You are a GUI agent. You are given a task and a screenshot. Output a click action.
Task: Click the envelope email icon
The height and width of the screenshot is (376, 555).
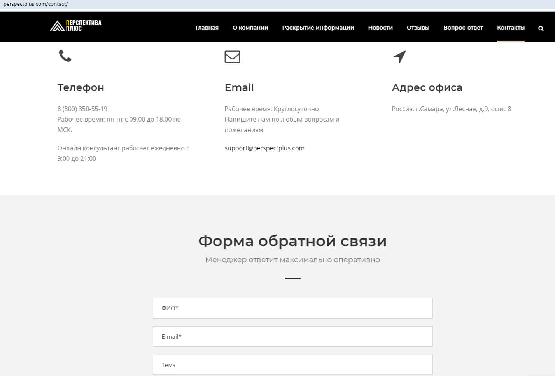[232, 57]
